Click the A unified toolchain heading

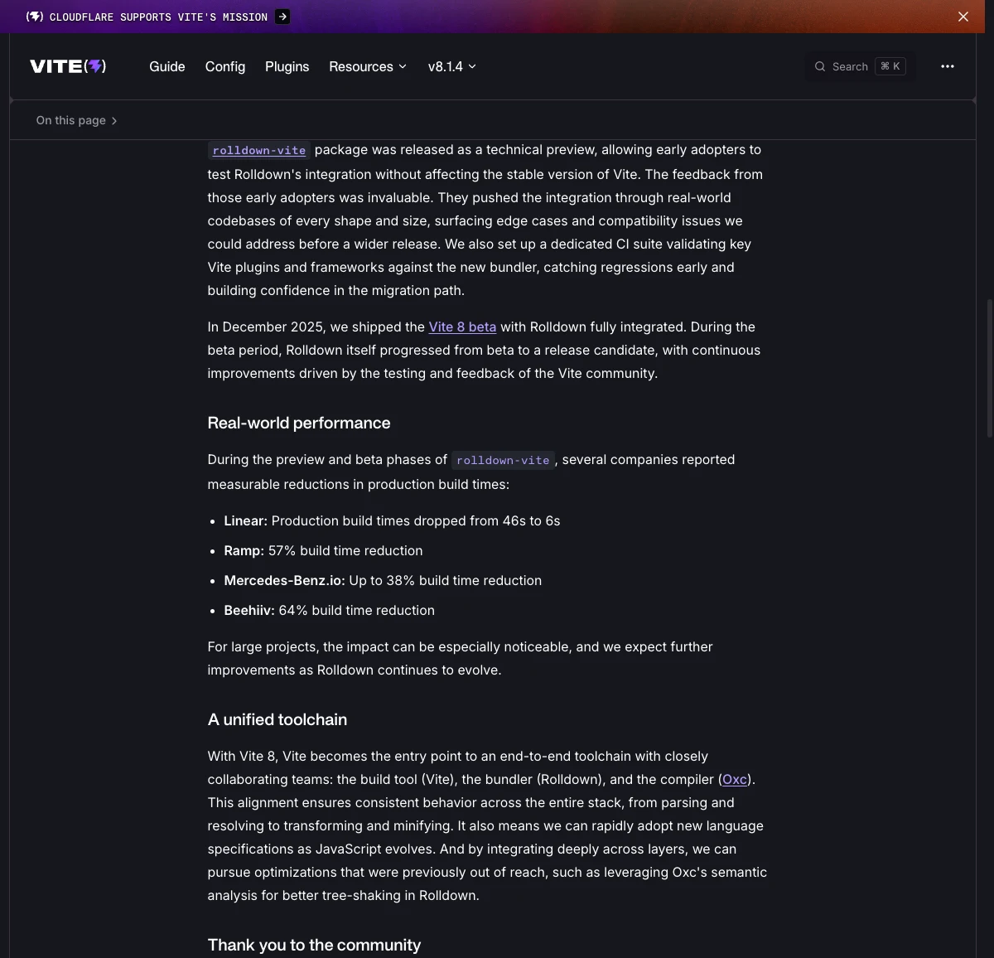[277, 719]
